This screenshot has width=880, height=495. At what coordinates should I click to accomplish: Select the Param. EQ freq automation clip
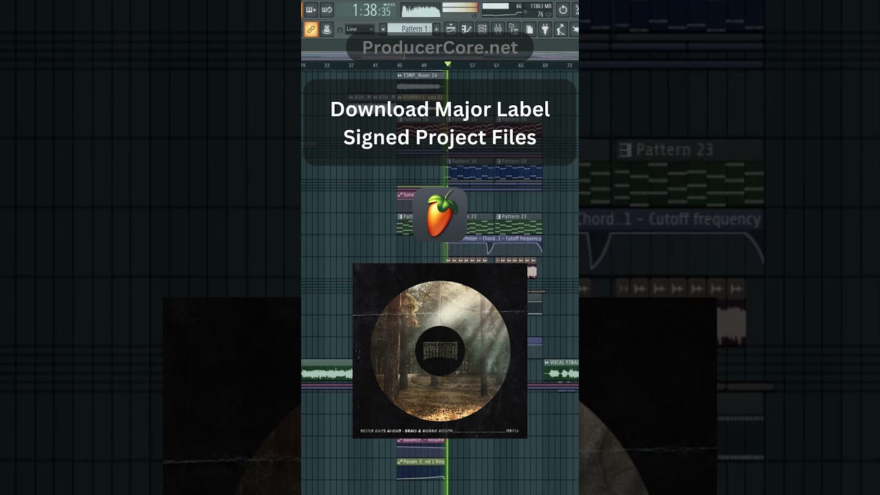click(421, 469)
